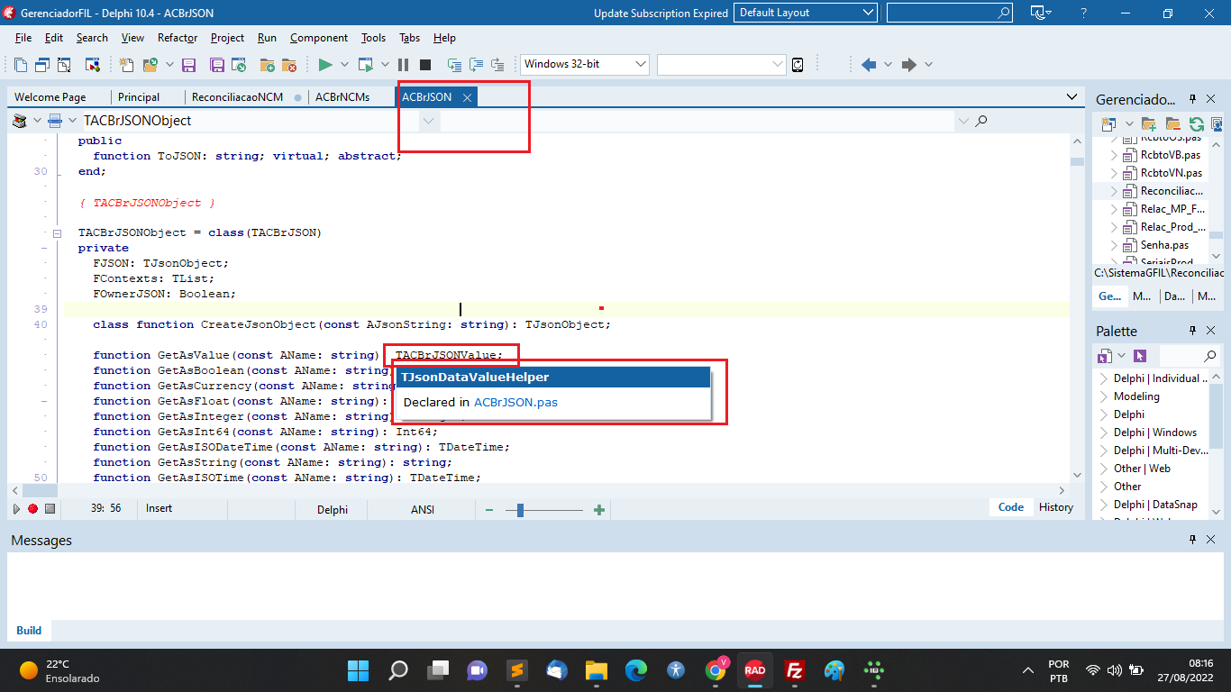The width and height of the screenshot is (1231, 692).
Task: Open the empty combo box next to the platform selector
Action: point(722,64)
